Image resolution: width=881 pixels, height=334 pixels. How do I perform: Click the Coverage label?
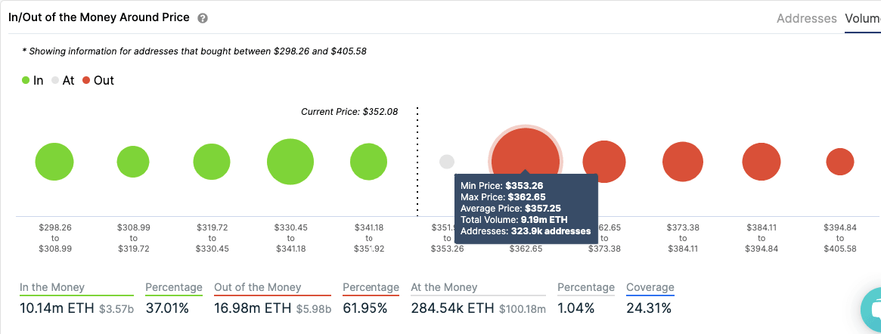pos(650,287)
